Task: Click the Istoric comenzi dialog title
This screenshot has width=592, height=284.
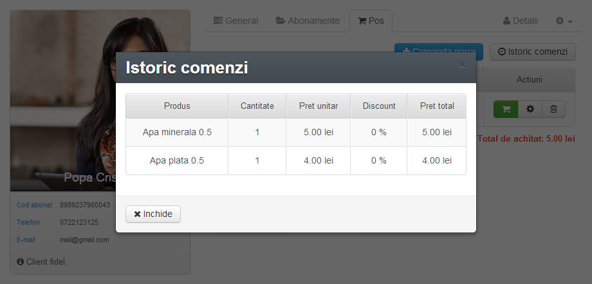Action: [187, 68]
